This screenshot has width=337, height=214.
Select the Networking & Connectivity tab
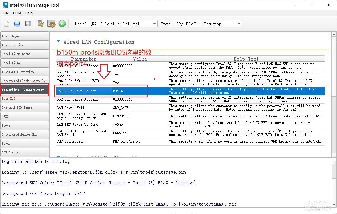[24, 90]
